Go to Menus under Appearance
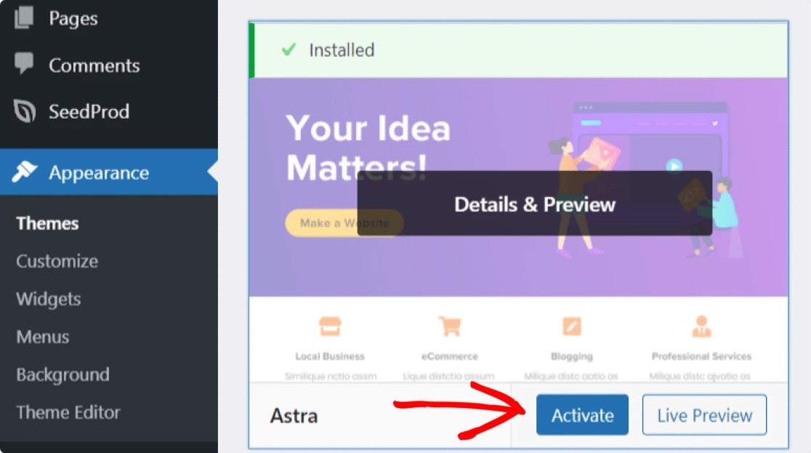This screenshot has height=453, width=811. pyautogui.click(x=42, y=337)
